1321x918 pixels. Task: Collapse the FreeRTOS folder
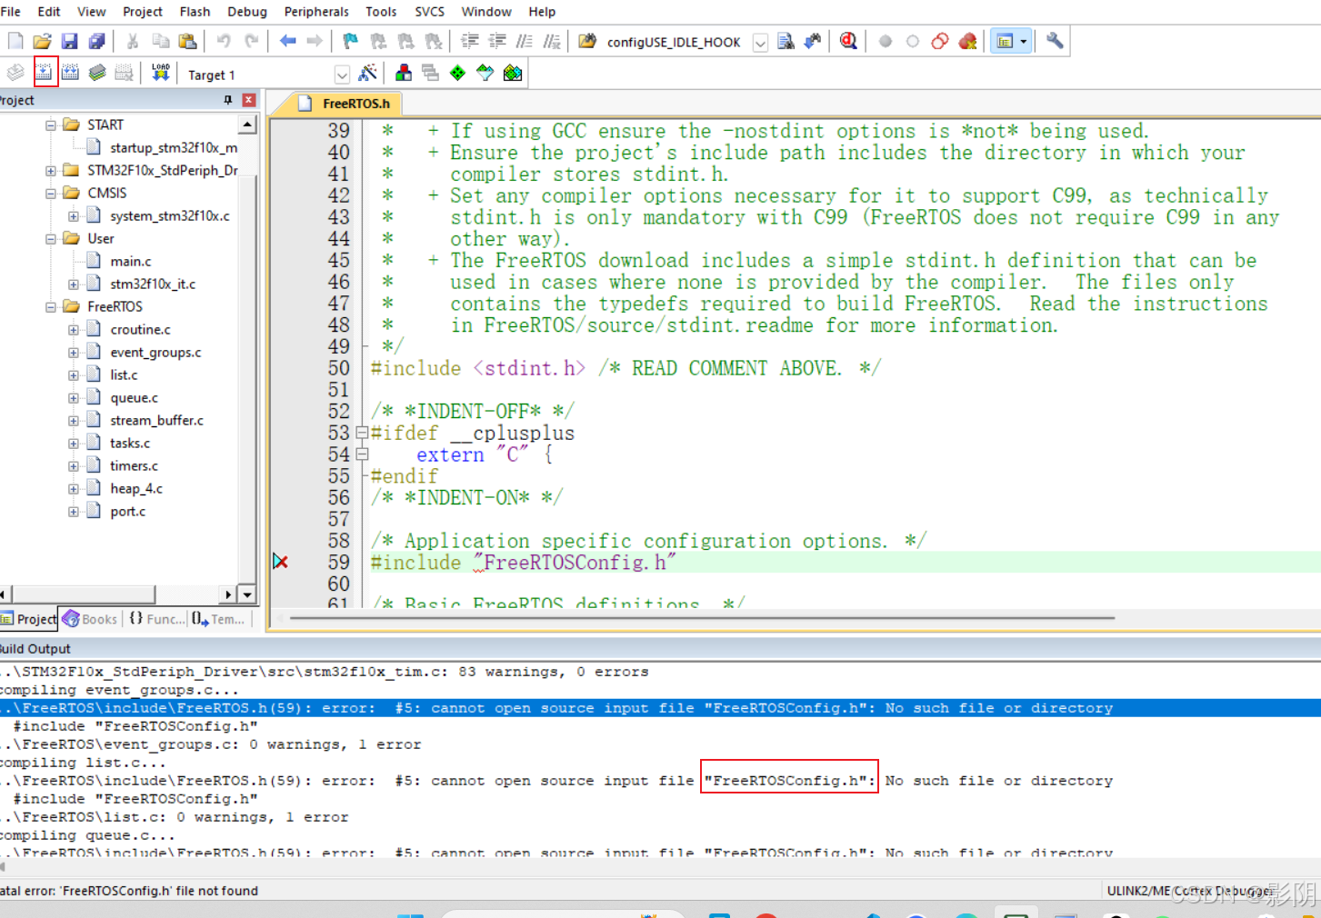pos(51,307)
